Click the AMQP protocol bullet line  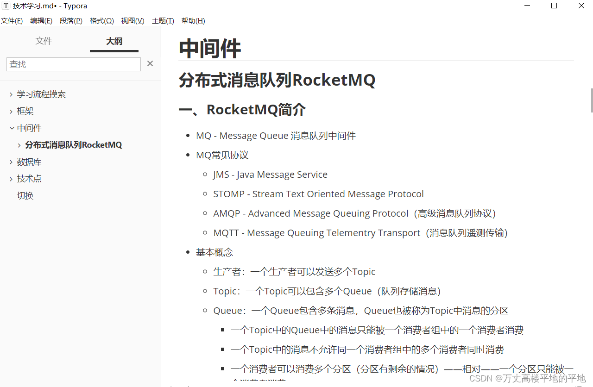click(355, 213)
